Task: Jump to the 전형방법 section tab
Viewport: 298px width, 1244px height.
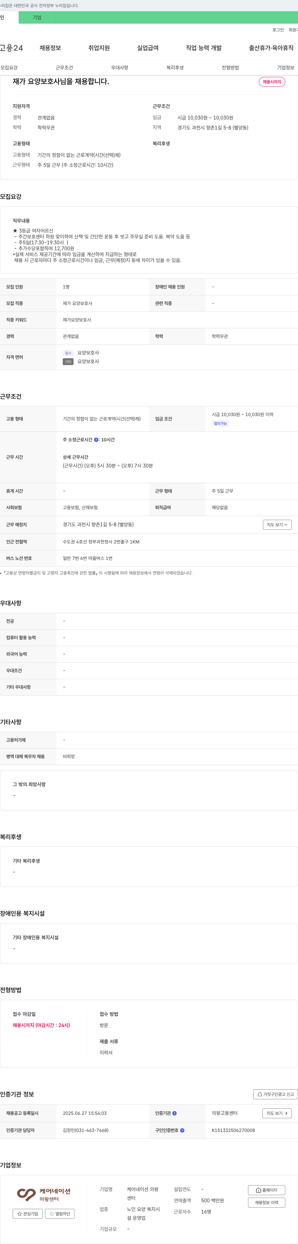Action: point(230,68)
